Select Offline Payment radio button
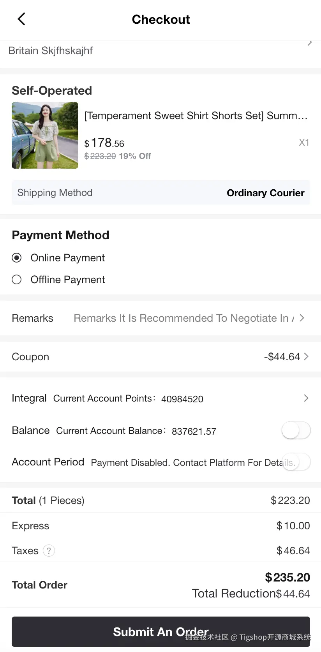 tap(17, 280)
